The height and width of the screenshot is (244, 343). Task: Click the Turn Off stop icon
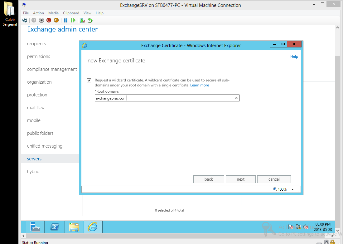pyautogui.click(x=41, y=20)
